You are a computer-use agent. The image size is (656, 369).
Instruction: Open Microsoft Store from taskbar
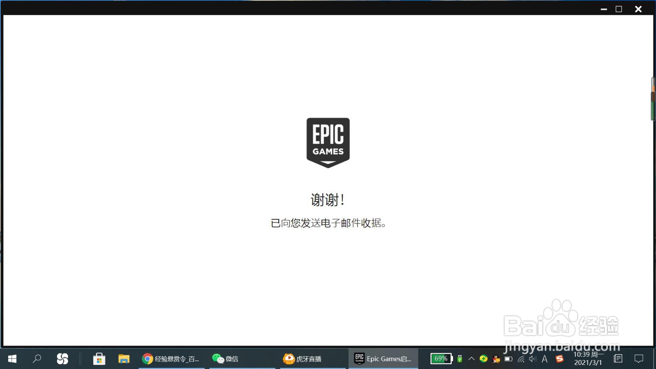[x=99, y=359]
